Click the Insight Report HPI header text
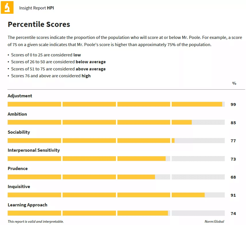The image size is (246, 225). 36,8
